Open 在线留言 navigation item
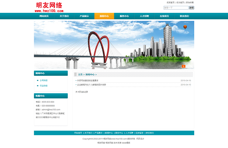228x148 pixels. (x=164, y=16)
